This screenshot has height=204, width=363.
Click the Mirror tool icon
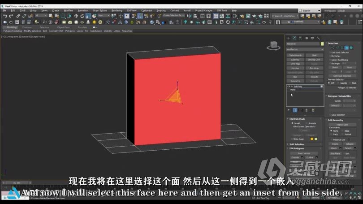pyautogui.click(x=189, y=16)
